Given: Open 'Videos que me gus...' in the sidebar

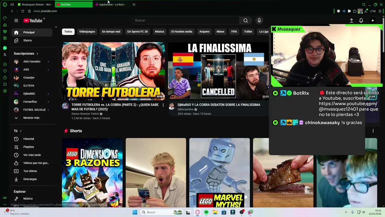Looking at the screenshot, I should coord(32,163).
